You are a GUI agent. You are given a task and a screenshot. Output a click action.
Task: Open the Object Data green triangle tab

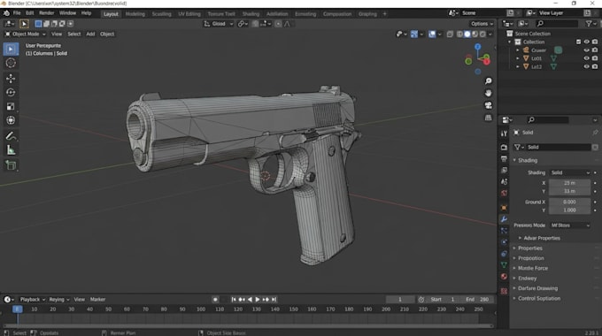[504, 265]
